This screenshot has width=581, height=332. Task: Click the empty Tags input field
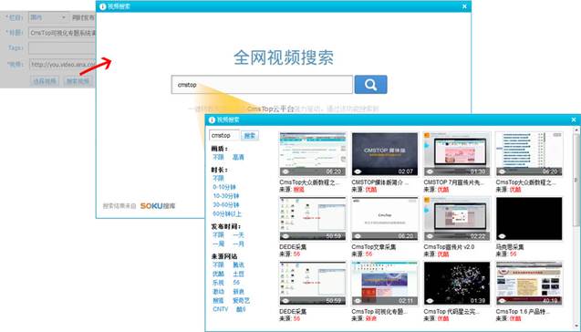pyautogui.click(x=62, y=48)
